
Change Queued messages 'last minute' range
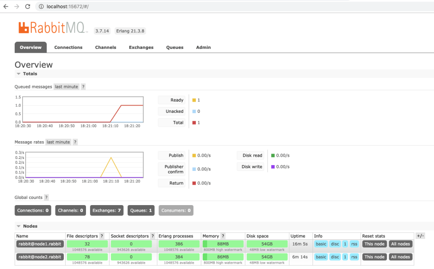(x=66, y=87)
